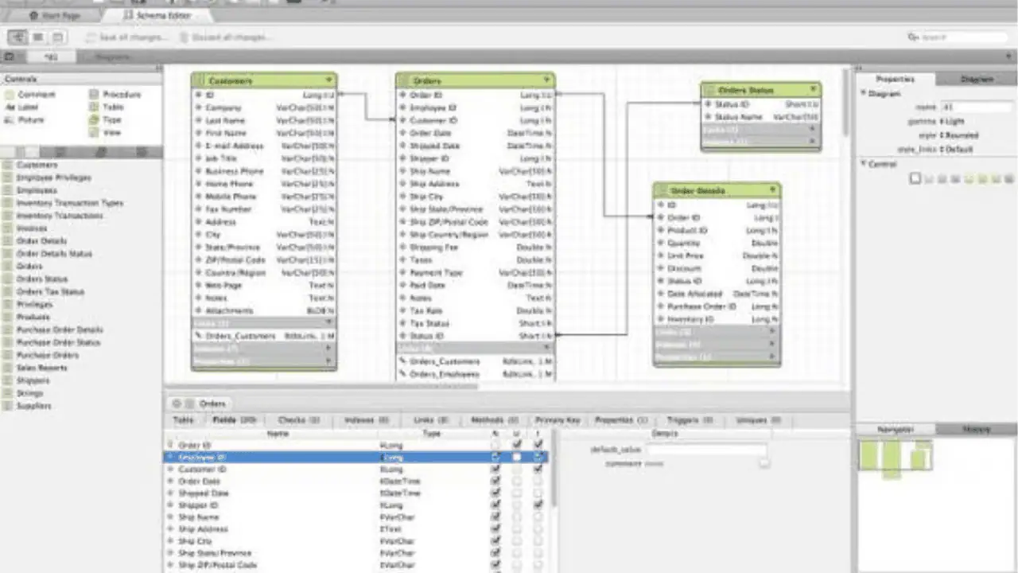Click the search magnifier icon
The image size is (1018, 573).
913,37
